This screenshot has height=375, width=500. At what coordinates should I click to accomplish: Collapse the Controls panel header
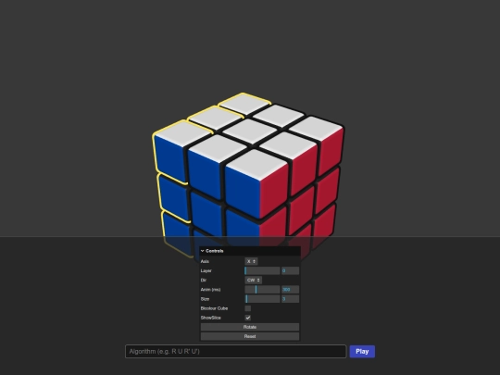(250, 251)
